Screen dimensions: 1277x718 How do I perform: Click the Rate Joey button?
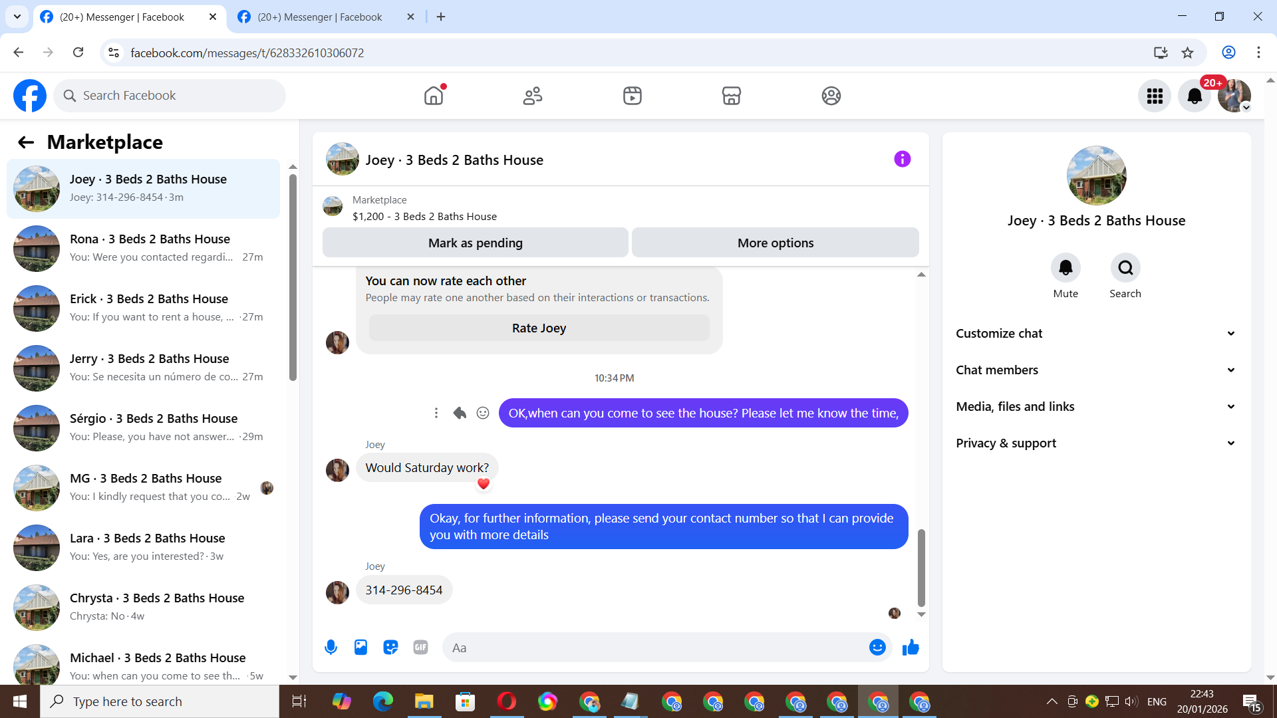(539, 328)
